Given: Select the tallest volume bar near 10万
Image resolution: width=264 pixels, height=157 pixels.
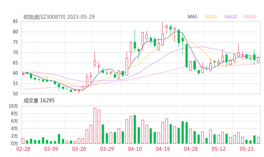Looking at the screenshot, I should tap(95, 126).
